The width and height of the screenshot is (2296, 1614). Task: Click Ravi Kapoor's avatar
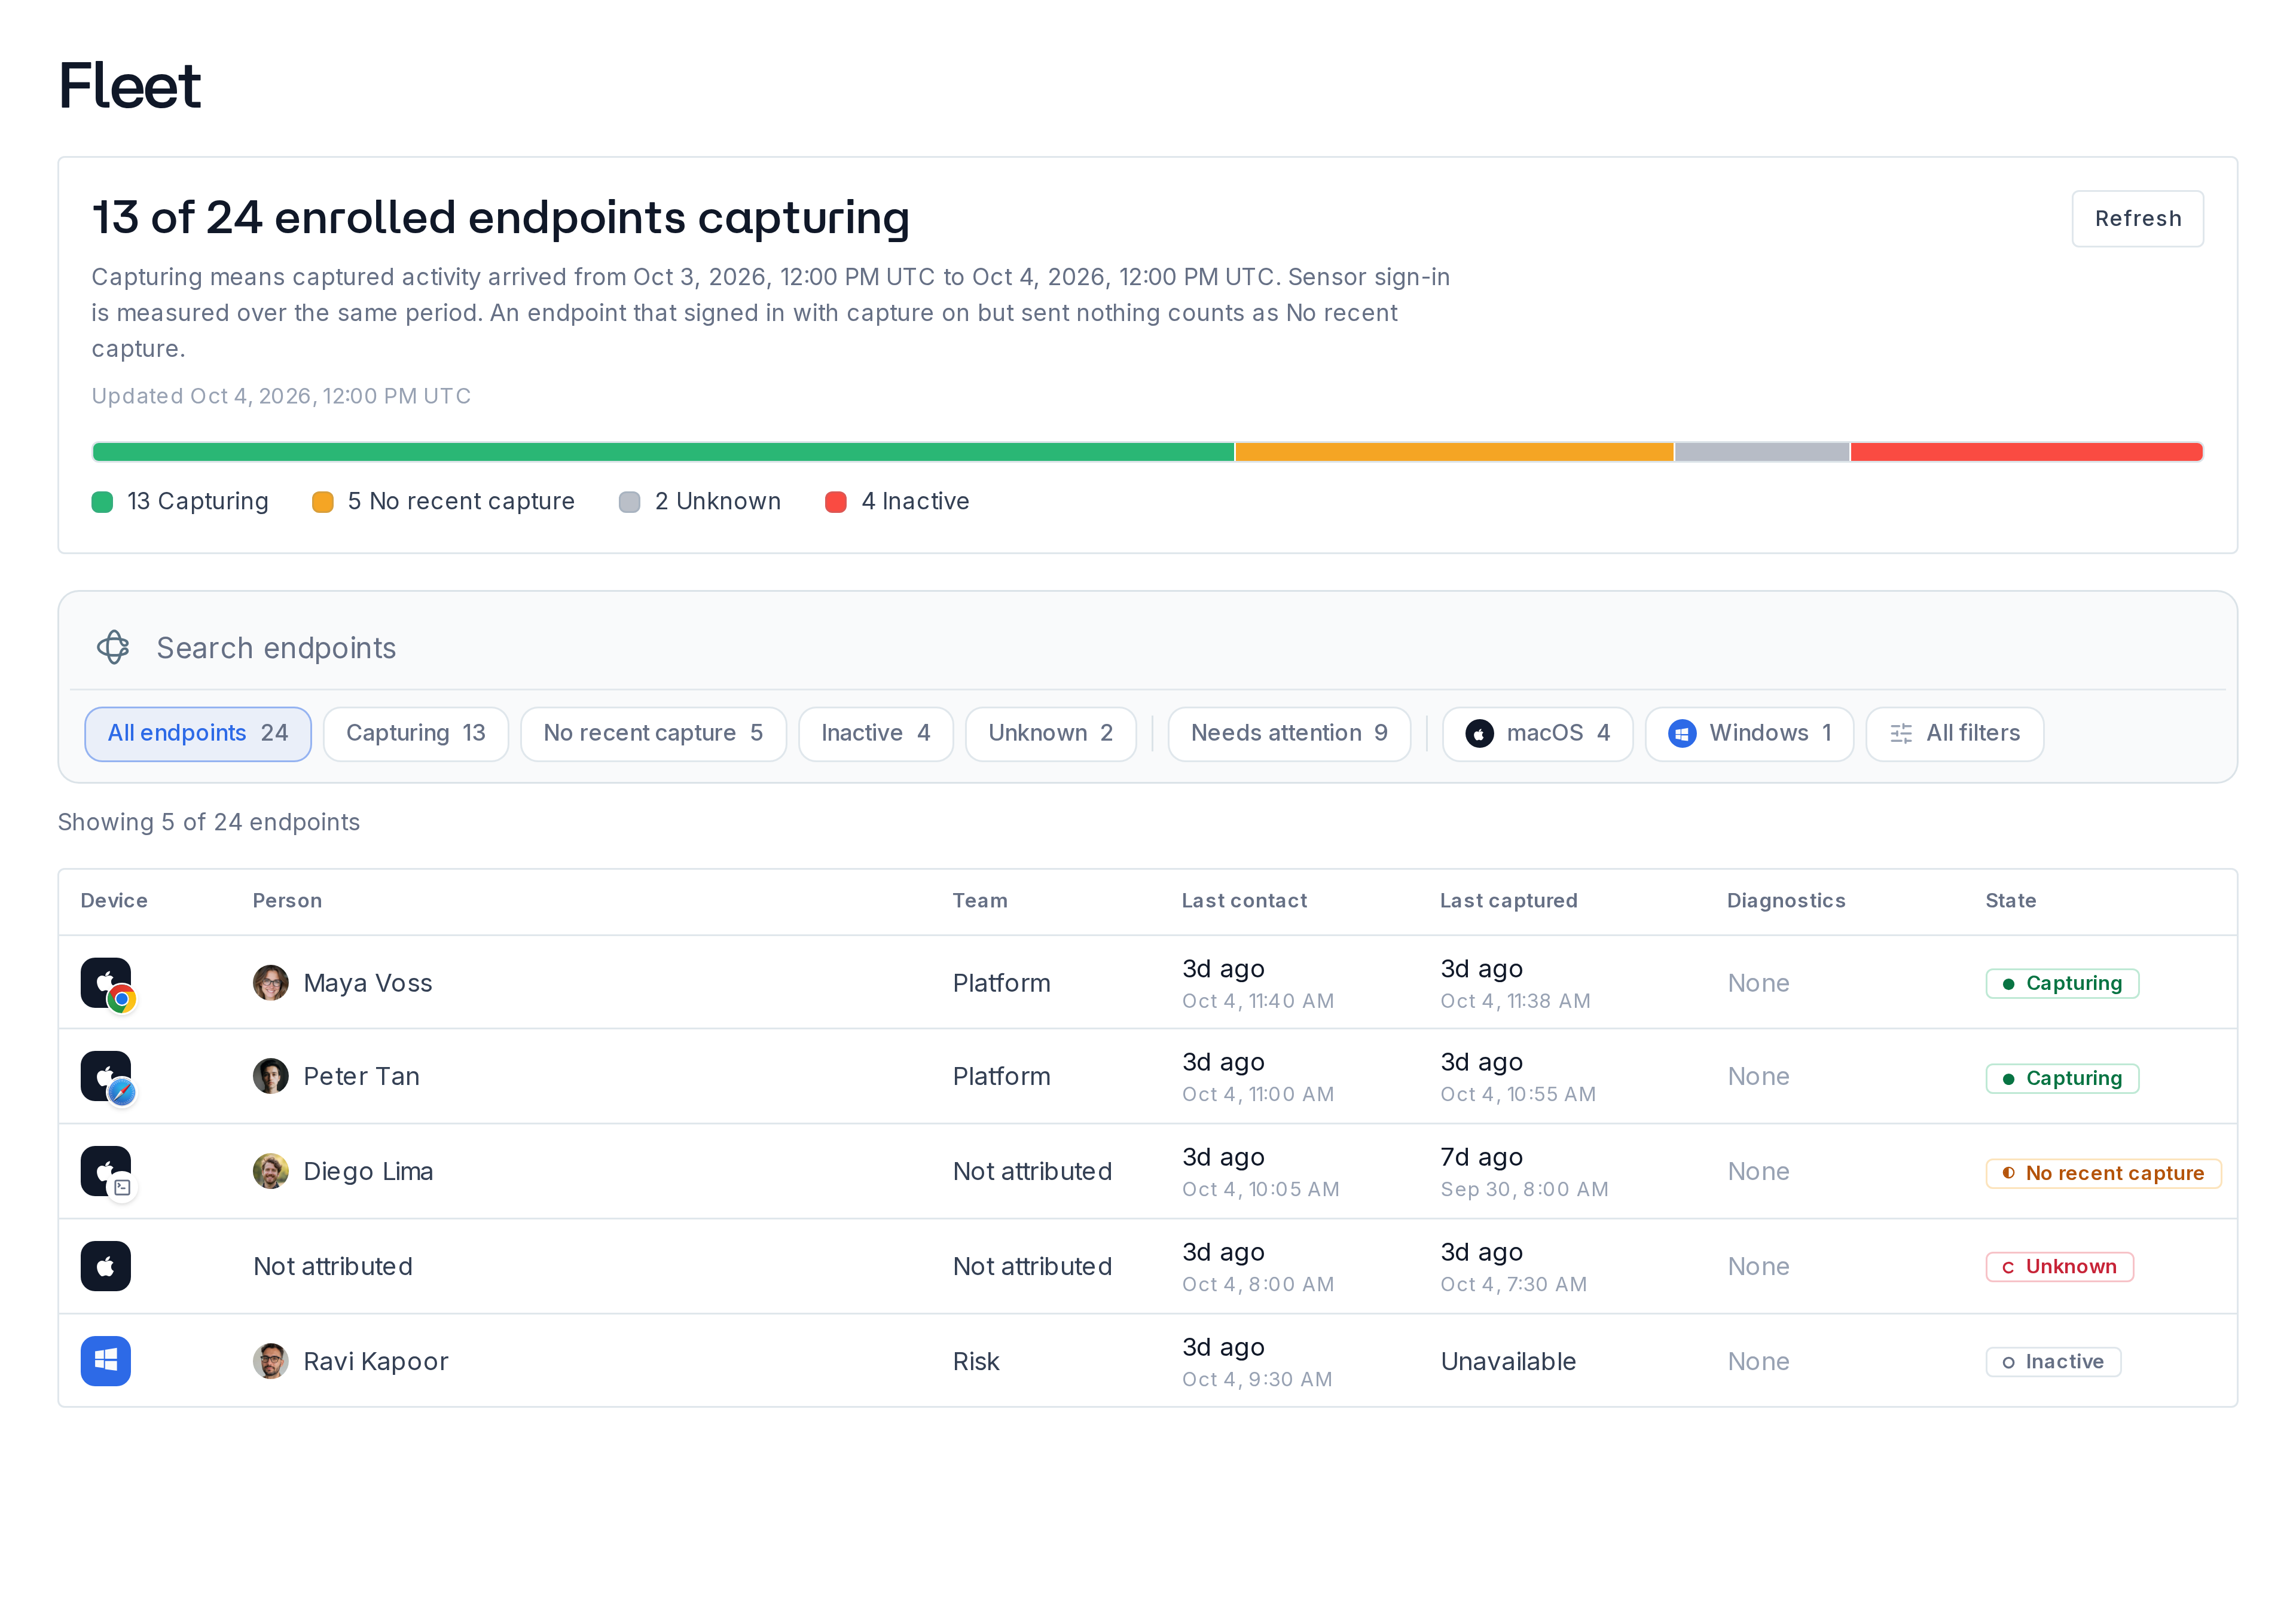pyautogui.click(x=270, y=1361)
